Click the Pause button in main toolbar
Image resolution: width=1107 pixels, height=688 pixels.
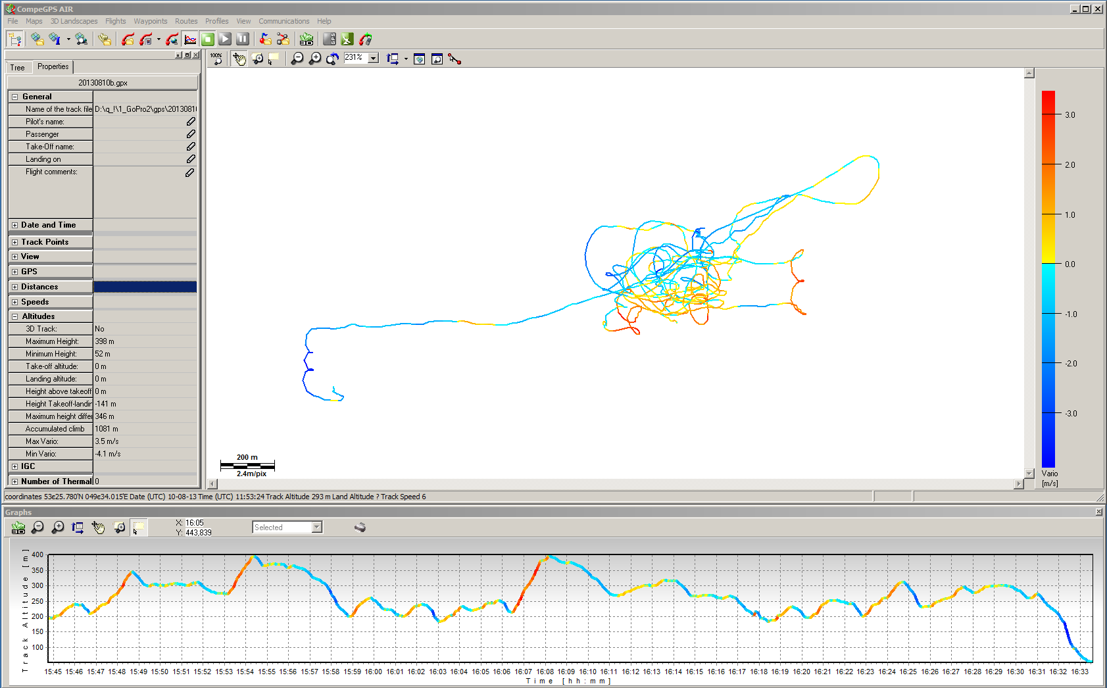pyautogui.click(x=243, y=39)
